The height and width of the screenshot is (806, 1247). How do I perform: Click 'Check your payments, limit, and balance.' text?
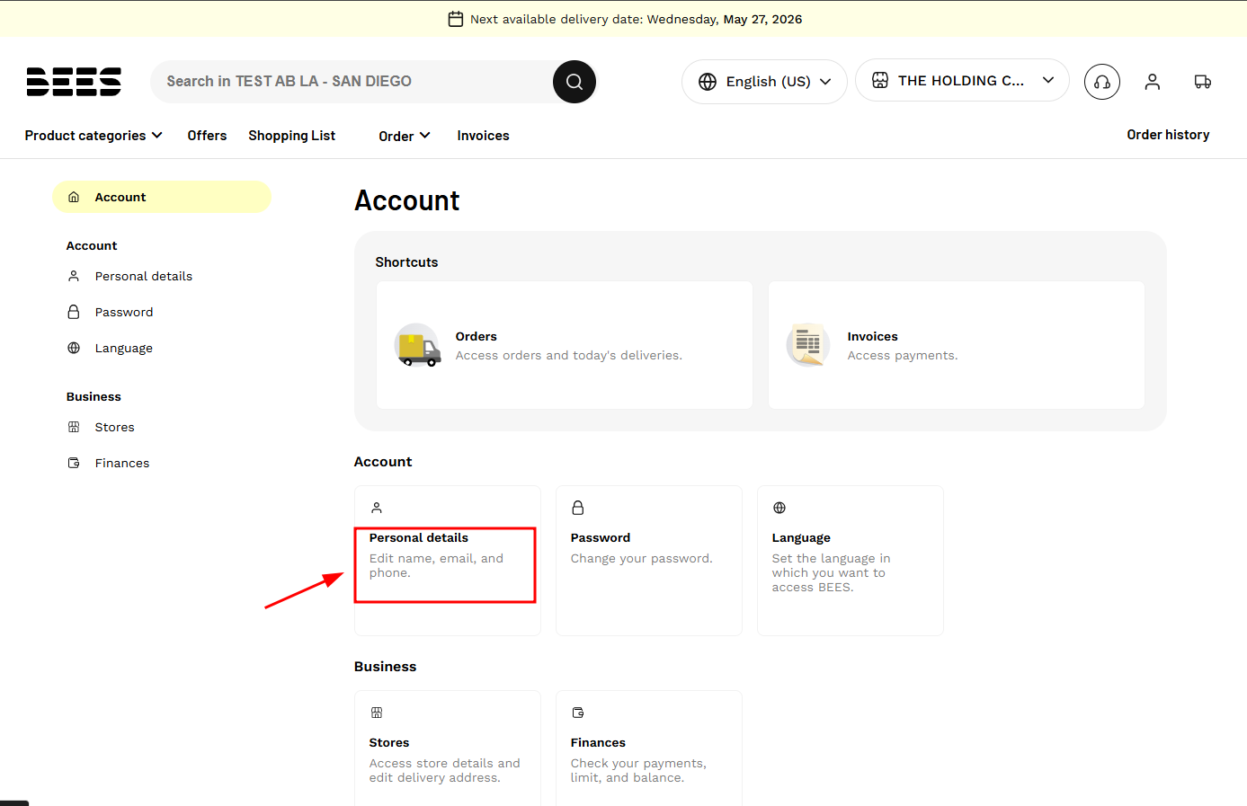point(638,771)
